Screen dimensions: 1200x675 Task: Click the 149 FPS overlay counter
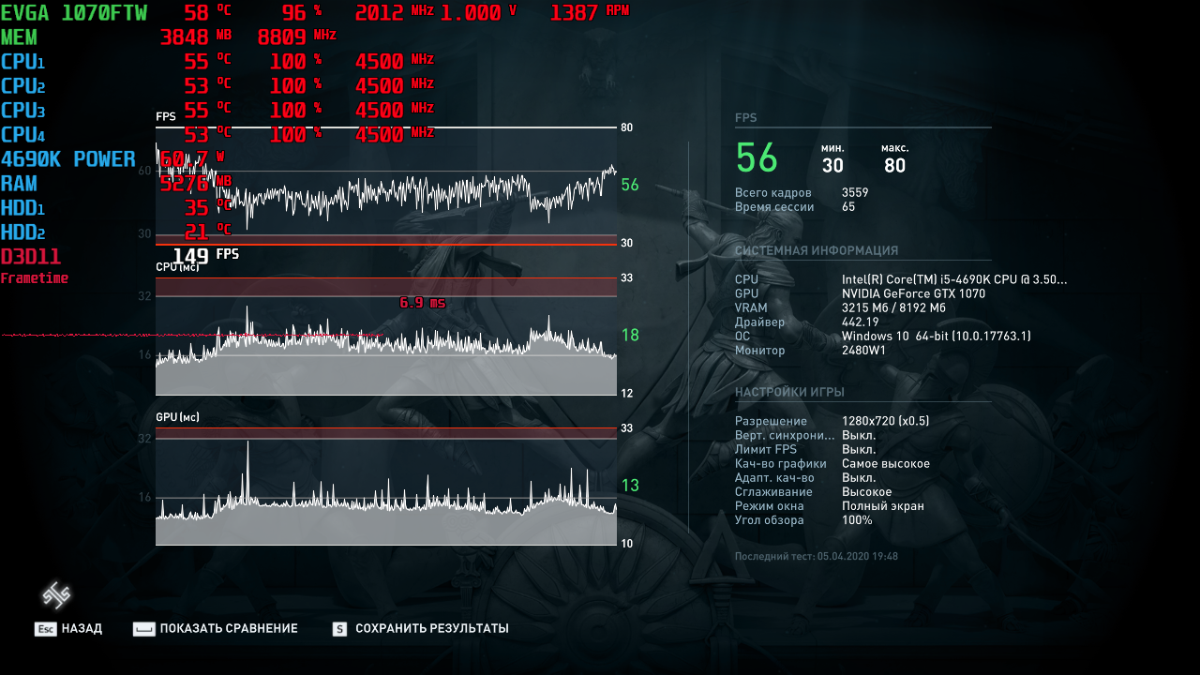coord(206,255)
